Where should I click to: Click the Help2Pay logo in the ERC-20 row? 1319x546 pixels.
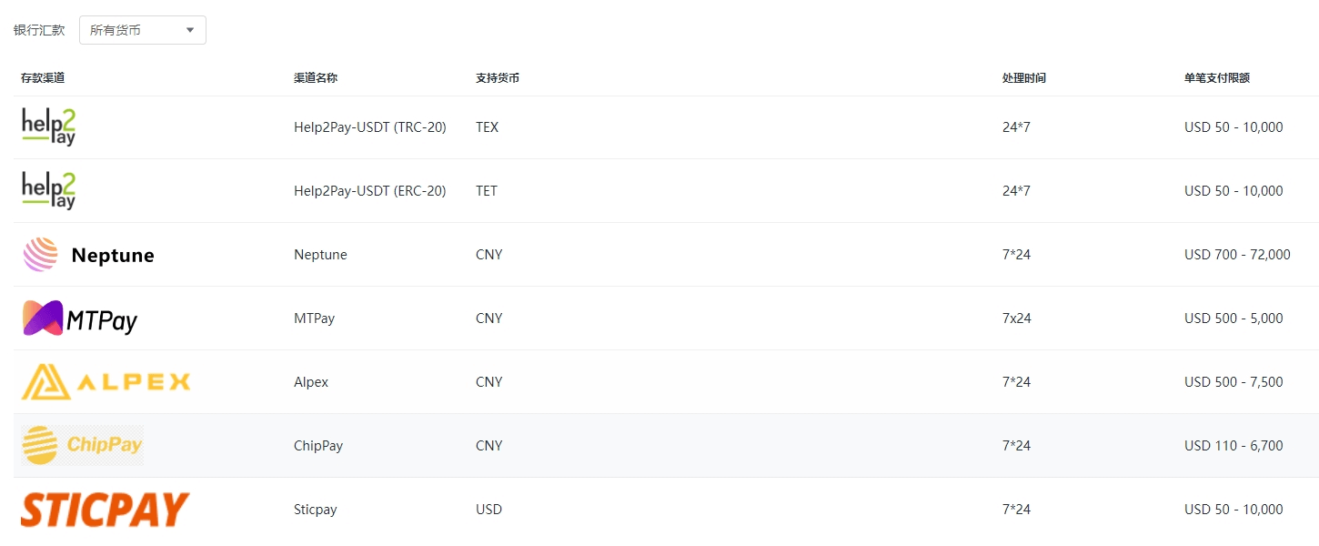click(x=49, y=190)
